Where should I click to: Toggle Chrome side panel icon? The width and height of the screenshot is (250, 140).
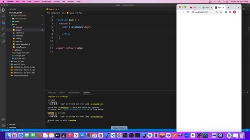point(230,12)
